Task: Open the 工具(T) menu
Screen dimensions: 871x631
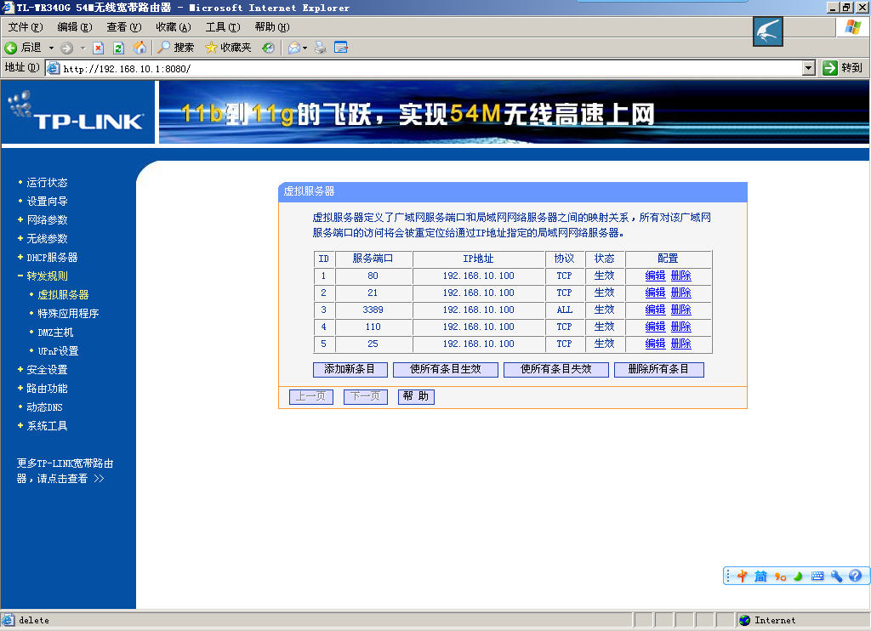Action: (x=223, y=27)
